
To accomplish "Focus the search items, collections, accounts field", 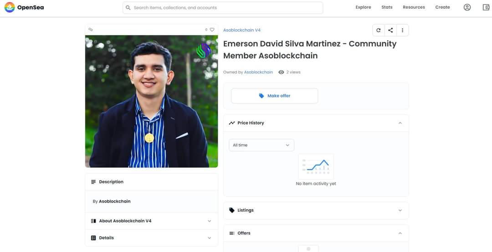I will (223, 8).
